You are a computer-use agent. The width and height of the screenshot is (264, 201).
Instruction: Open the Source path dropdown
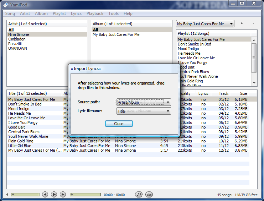click(x=144, y=102)
